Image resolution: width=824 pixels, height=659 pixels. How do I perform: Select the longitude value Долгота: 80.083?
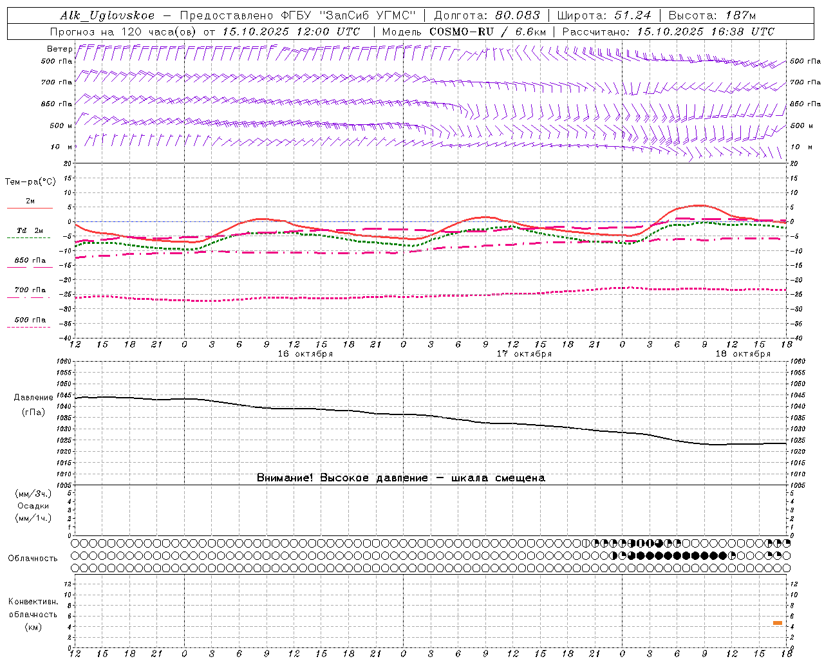tap(487, 15)
